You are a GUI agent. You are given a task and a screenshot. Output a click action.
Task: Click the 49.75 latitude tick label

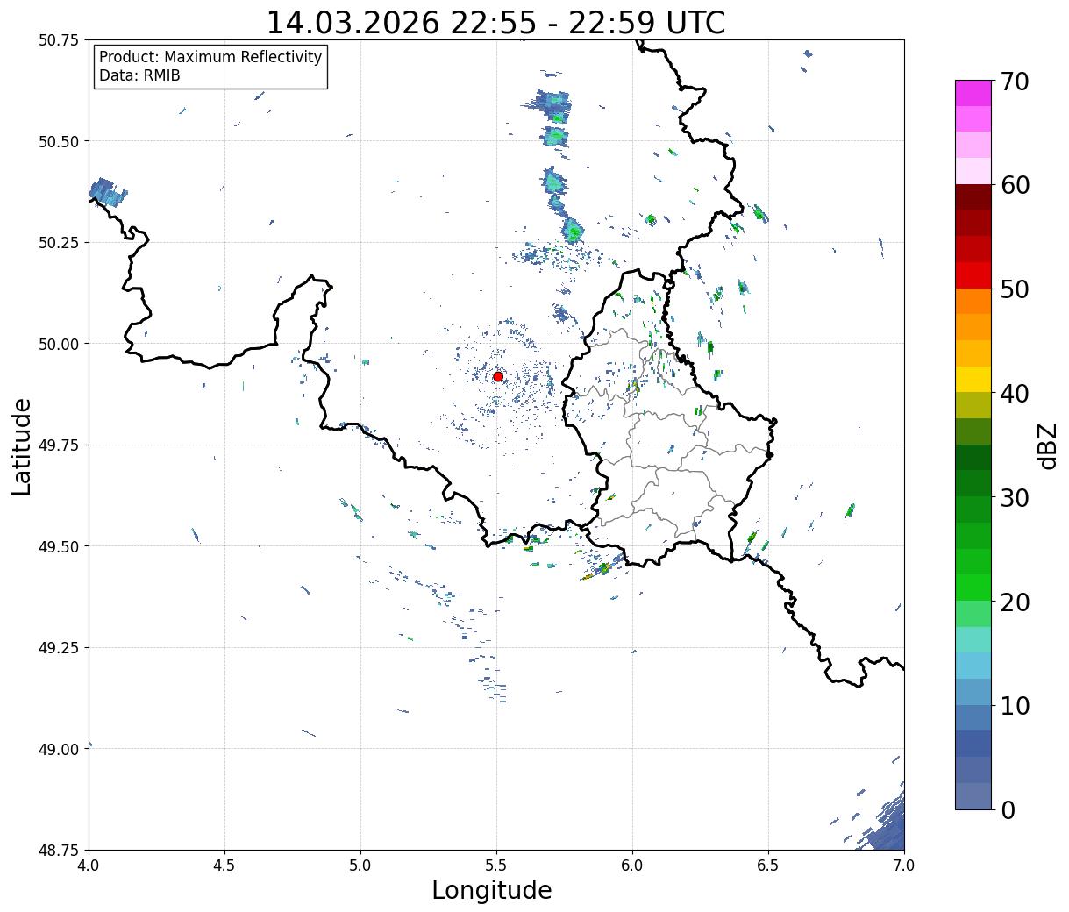(59, 445)
